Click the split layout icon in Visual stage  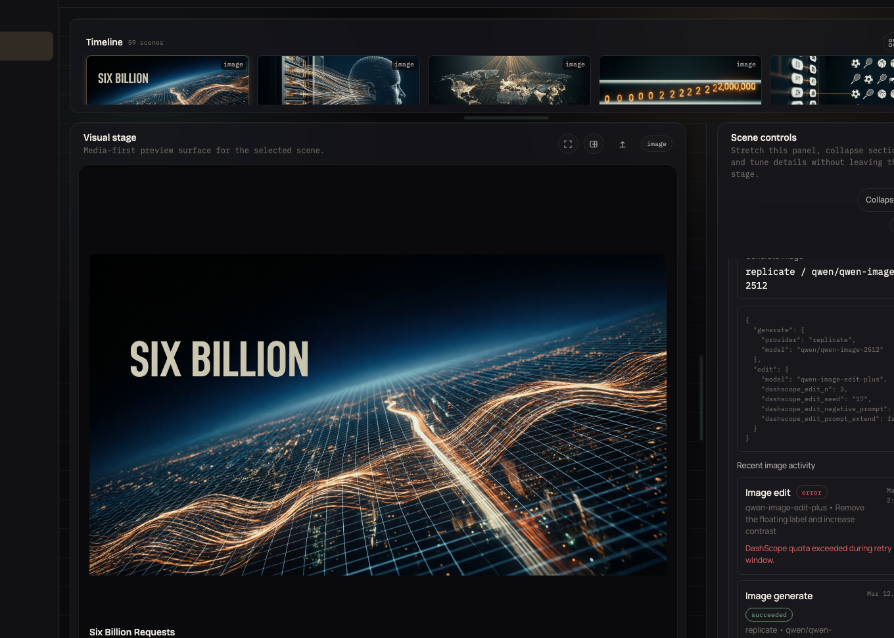coord(594,144)
